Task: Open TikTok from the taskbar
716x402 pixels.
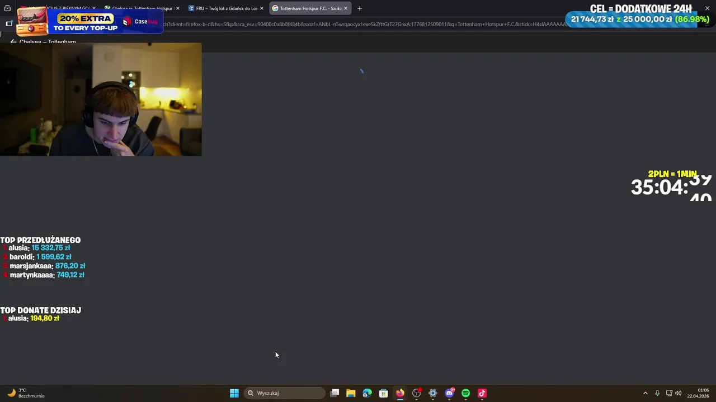Action: pyautogui.click(x=482, y=393)
